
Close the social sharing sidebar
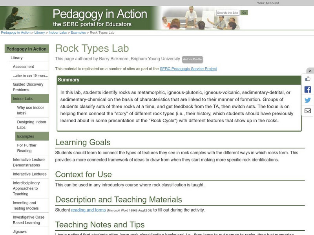click(x=310, y=71)
